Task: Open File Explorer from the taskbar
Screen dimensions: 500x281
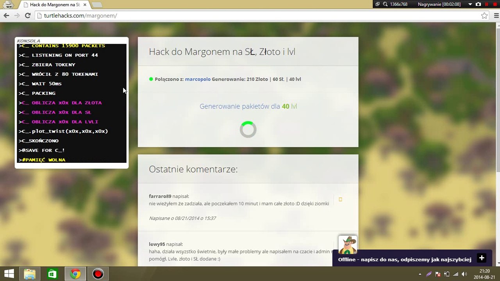Action: pyautogui.click(x=30, y=274)
